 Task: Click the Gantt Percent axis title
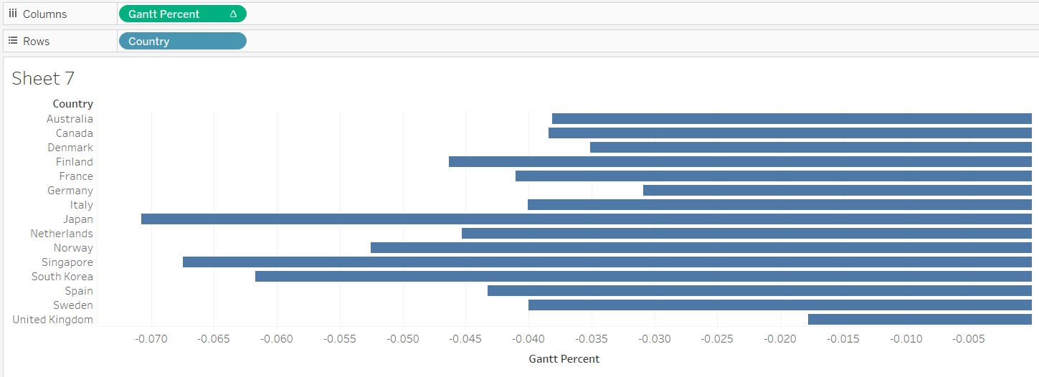click(x=564, y=358)
